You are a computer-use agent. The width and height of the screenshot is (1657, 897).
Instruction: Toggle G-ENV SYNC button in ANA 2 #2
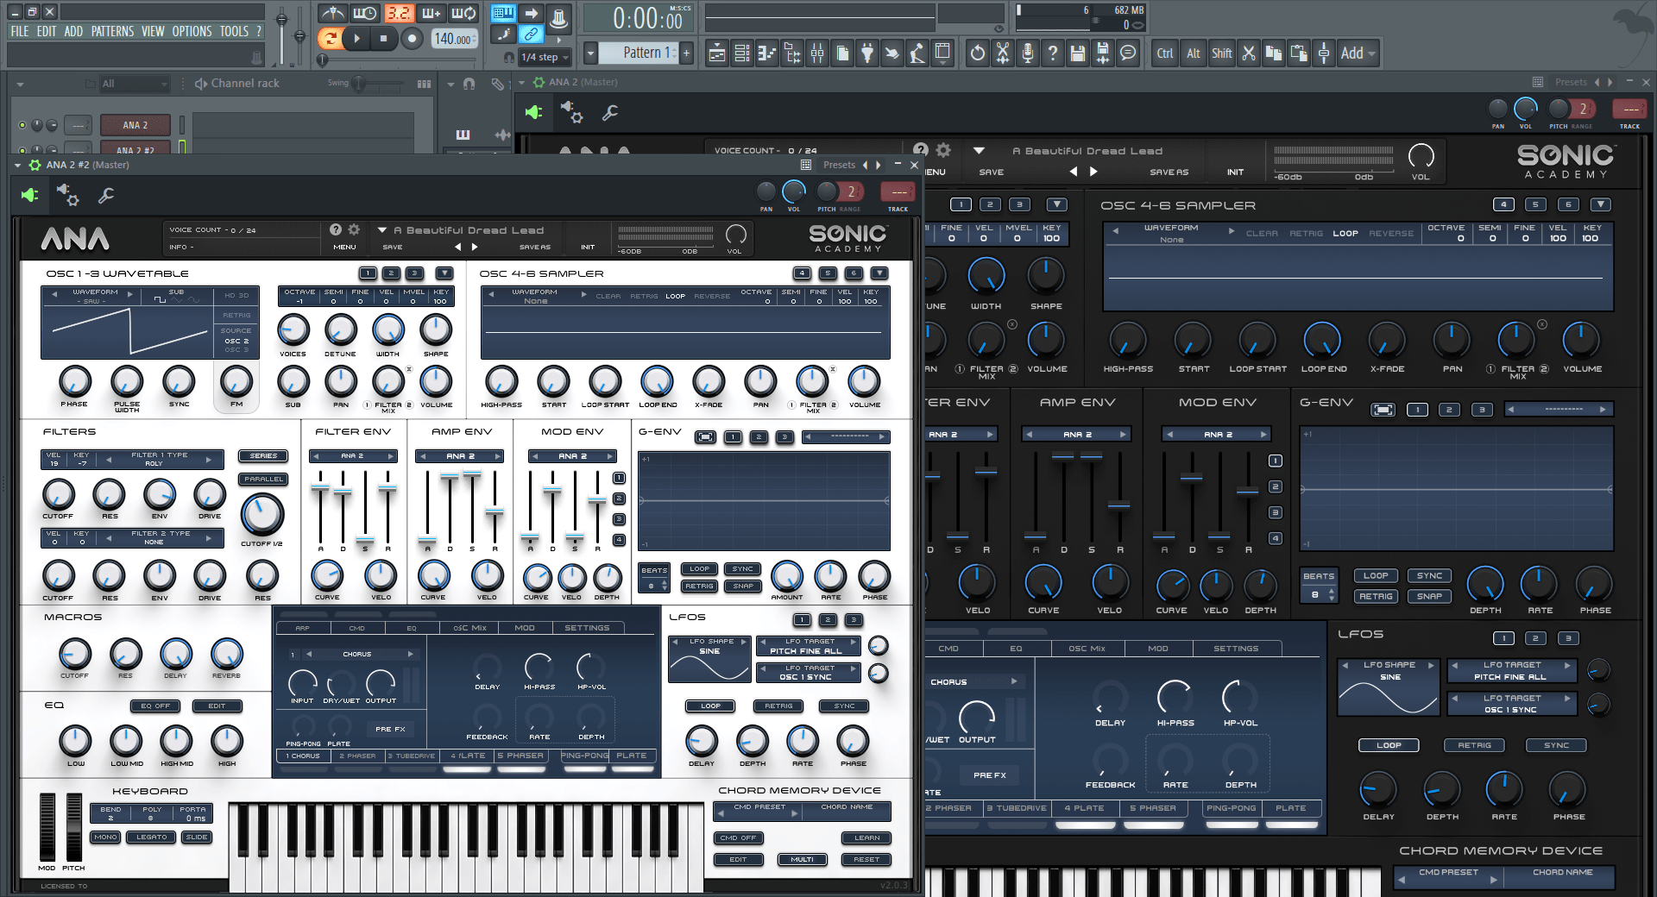[x=743, y=569]
